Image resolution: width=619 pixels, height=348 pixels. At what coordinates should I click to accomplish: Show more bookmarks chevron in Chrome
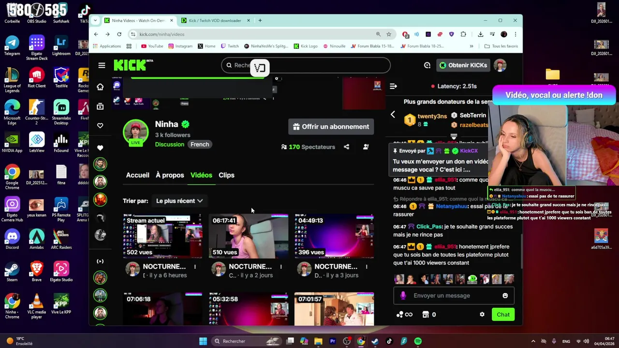point(472,46)
